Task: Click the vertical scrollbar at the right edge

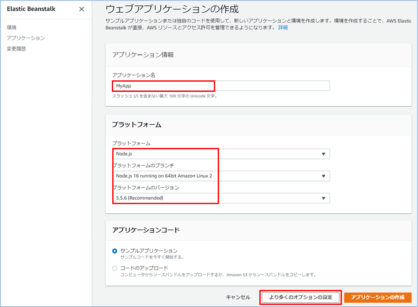Action: [415, 153]
